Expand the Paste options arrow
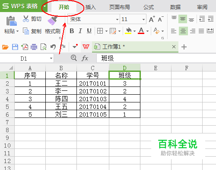This screenshot has width=216, height=170. pos(17,31)
